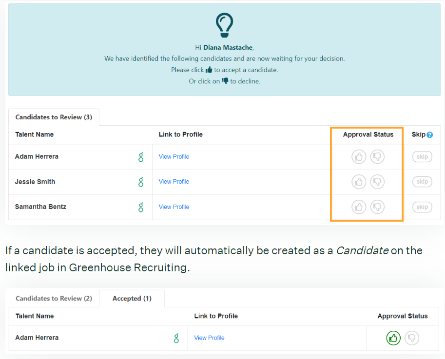This screenshot has width=445, height=359.
Task: Click Greenhouse icon beside Adam Herrera in review list
Action: (x=141, y=157)
